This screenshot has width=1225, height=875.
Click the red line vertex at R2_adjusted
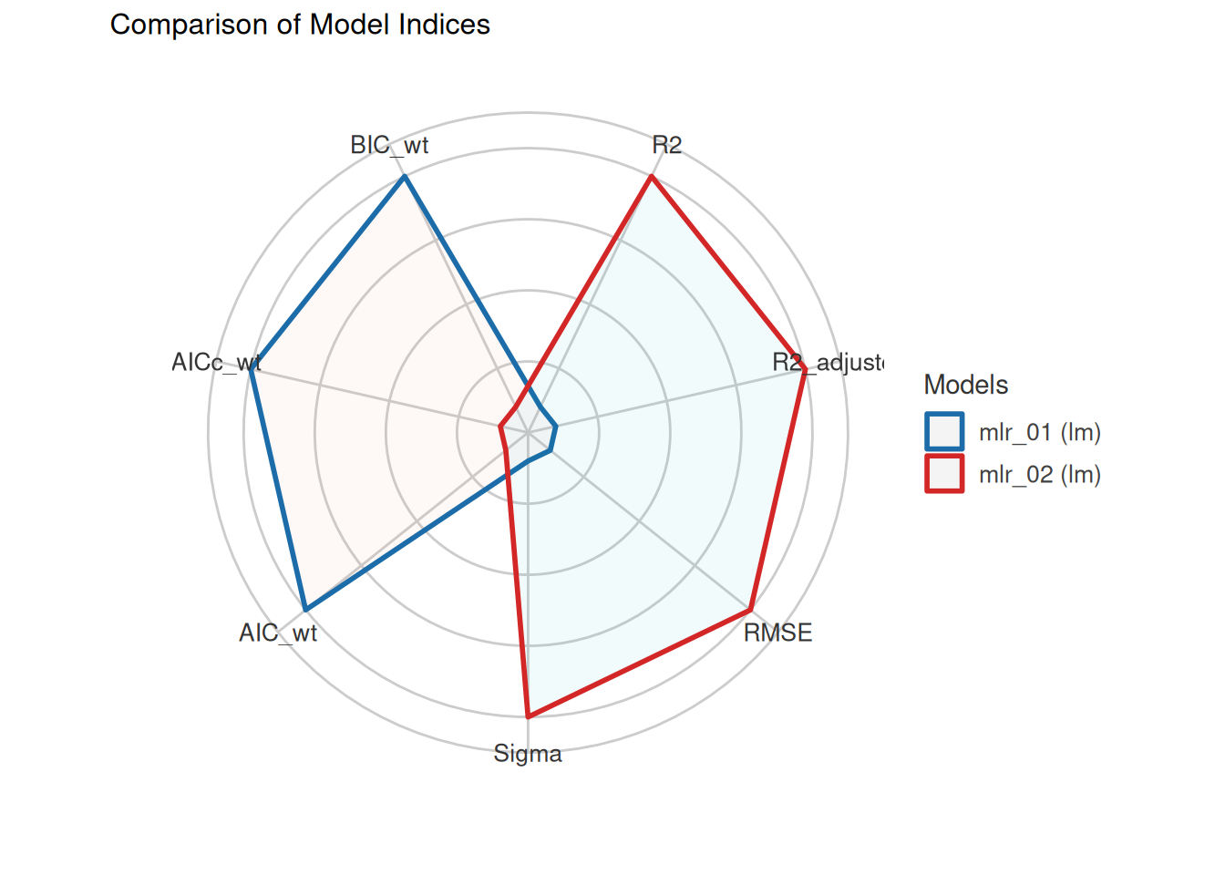805,369
